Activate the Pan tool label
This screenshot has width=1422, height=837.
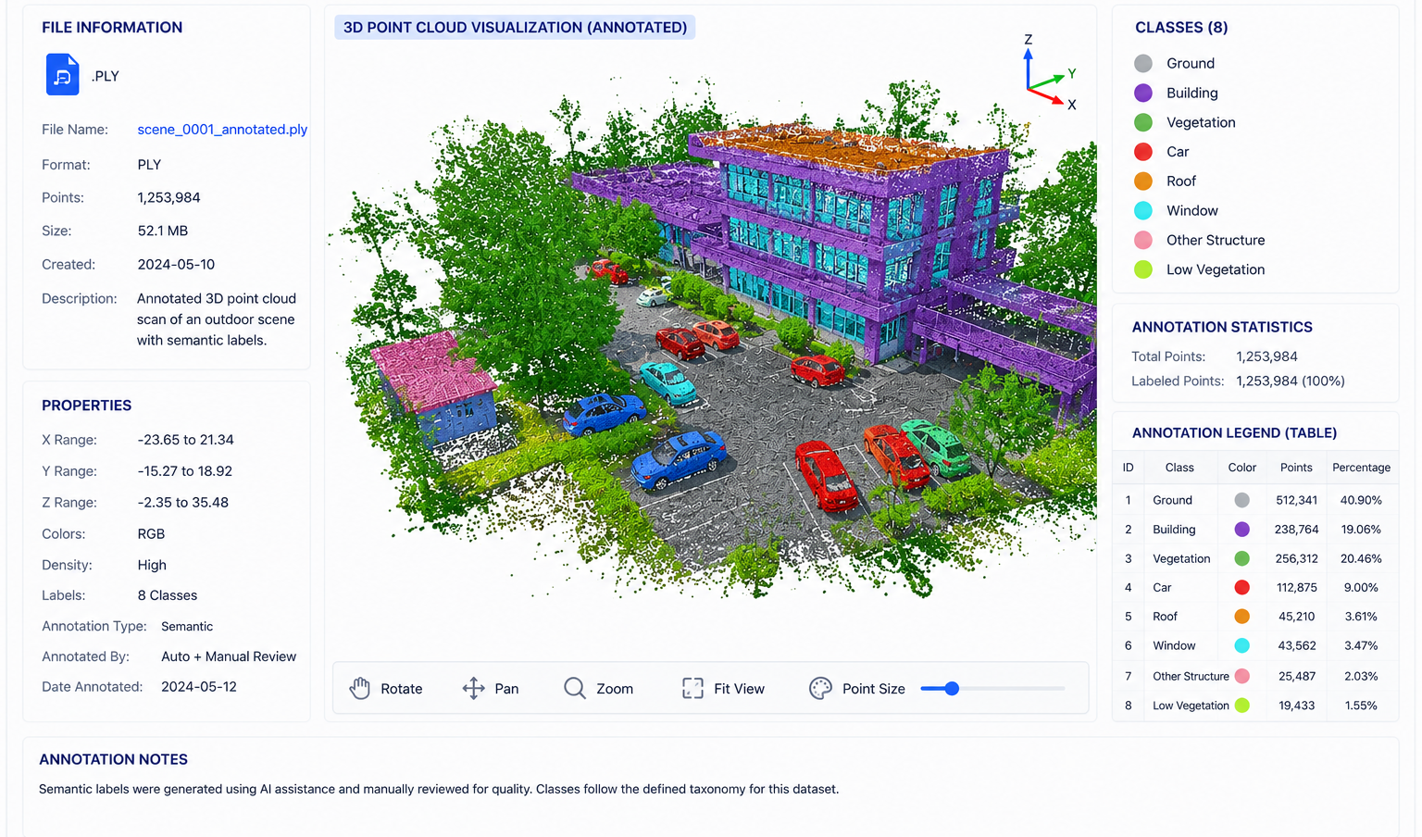506,689
